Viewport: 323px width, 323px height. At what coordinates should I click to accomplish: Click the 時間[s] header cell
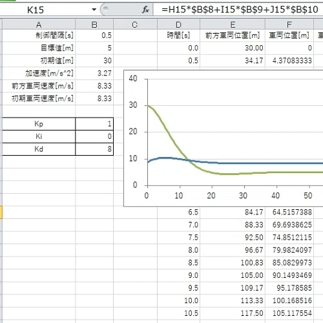point(178,36)
